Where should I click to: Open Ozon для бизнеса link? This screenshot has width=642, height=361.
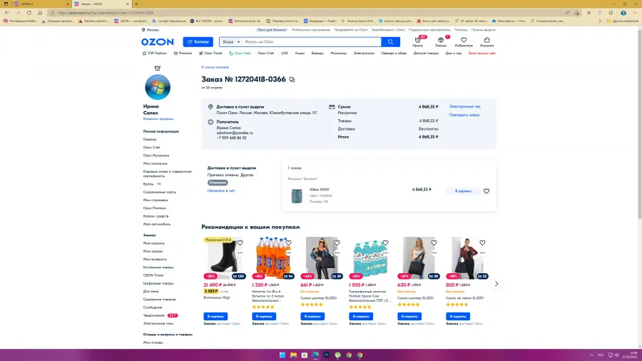click(272, 30)
